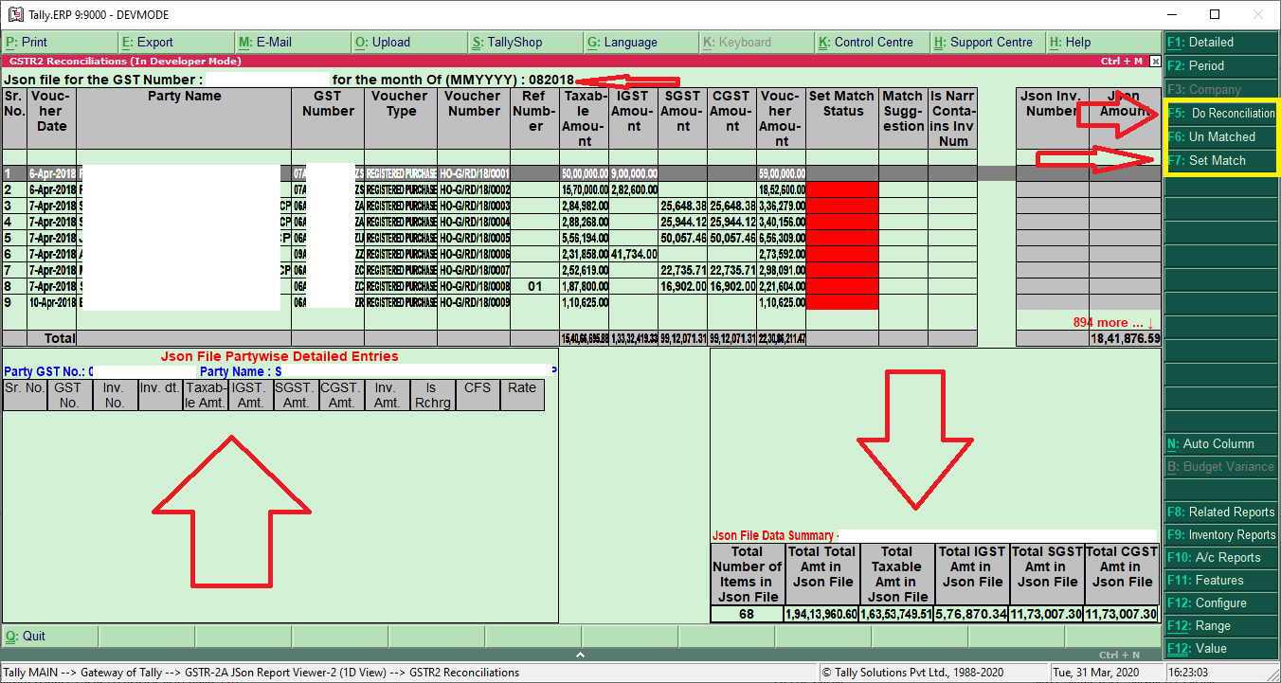The width and height of the screenshot is (1281, 683).
Task: Click Q: Quit button
Action: tap(49, 637)
